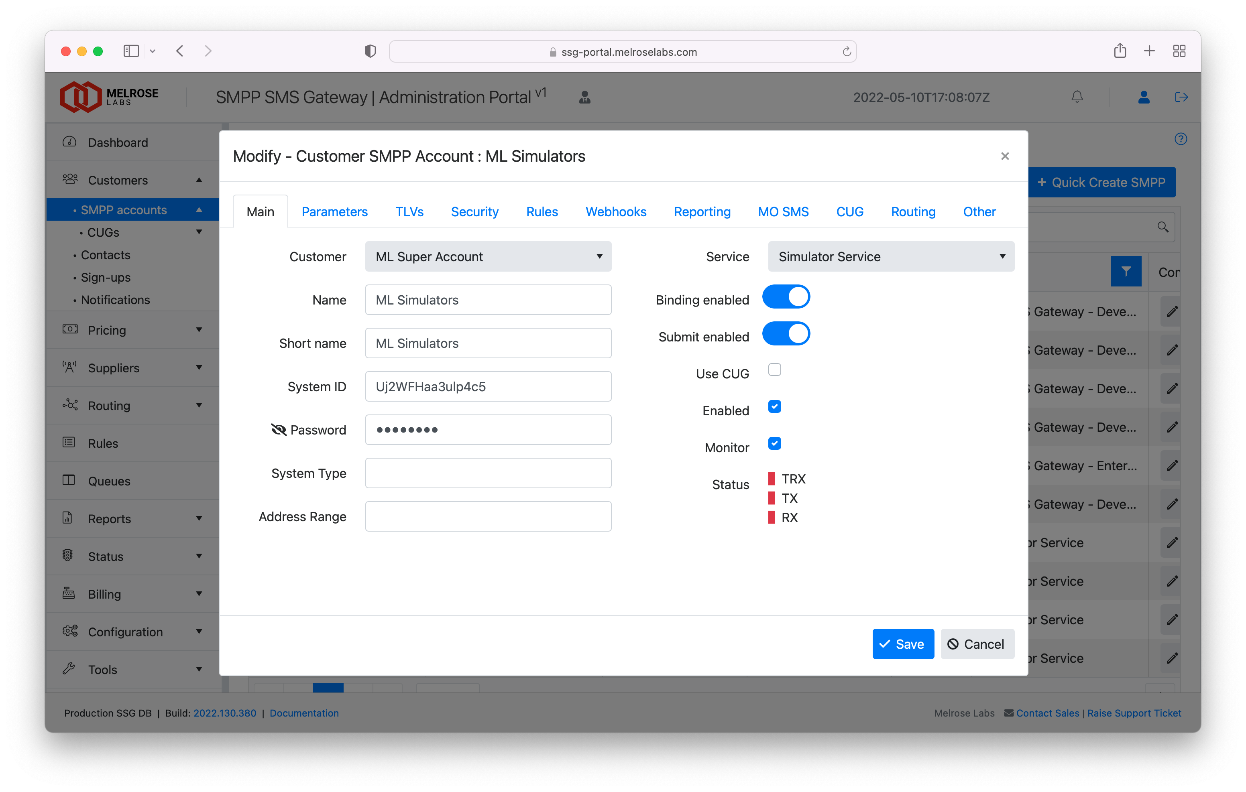Viewport: 1246px width, 792px height.
Task: Open the Service dropdown
Action: (x=890, y=257)
